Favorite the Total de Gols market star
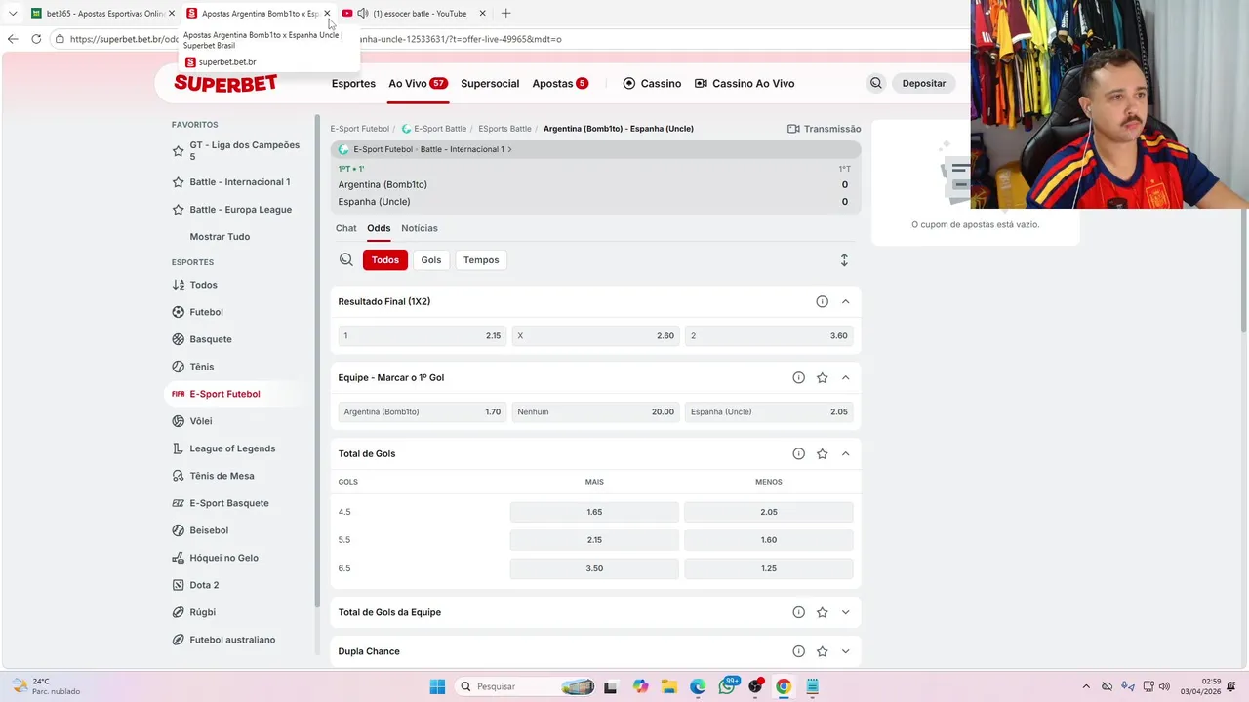This screenshot has height=702, width=1249. tap(822, 453)
